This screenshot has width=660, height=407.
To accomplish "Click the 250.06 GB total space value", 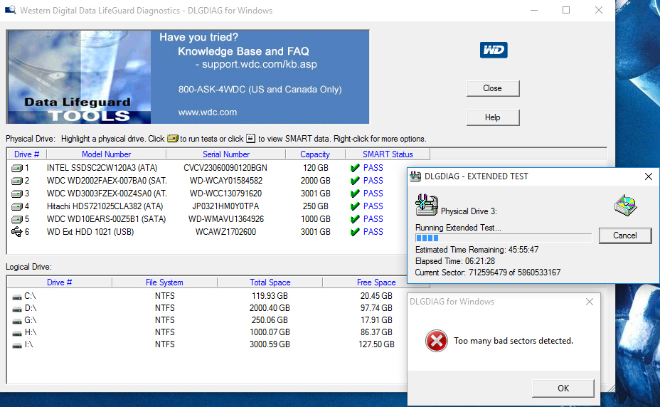I will 270,320.
